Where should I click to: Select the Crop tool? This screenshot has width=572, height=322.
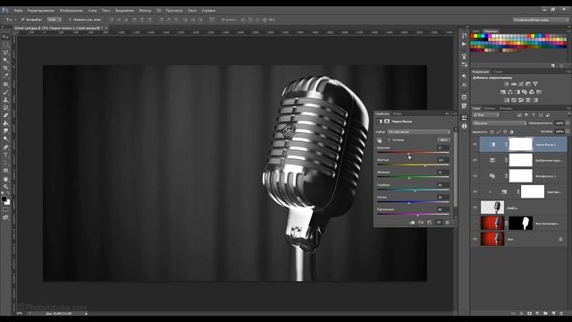[5, 68]
